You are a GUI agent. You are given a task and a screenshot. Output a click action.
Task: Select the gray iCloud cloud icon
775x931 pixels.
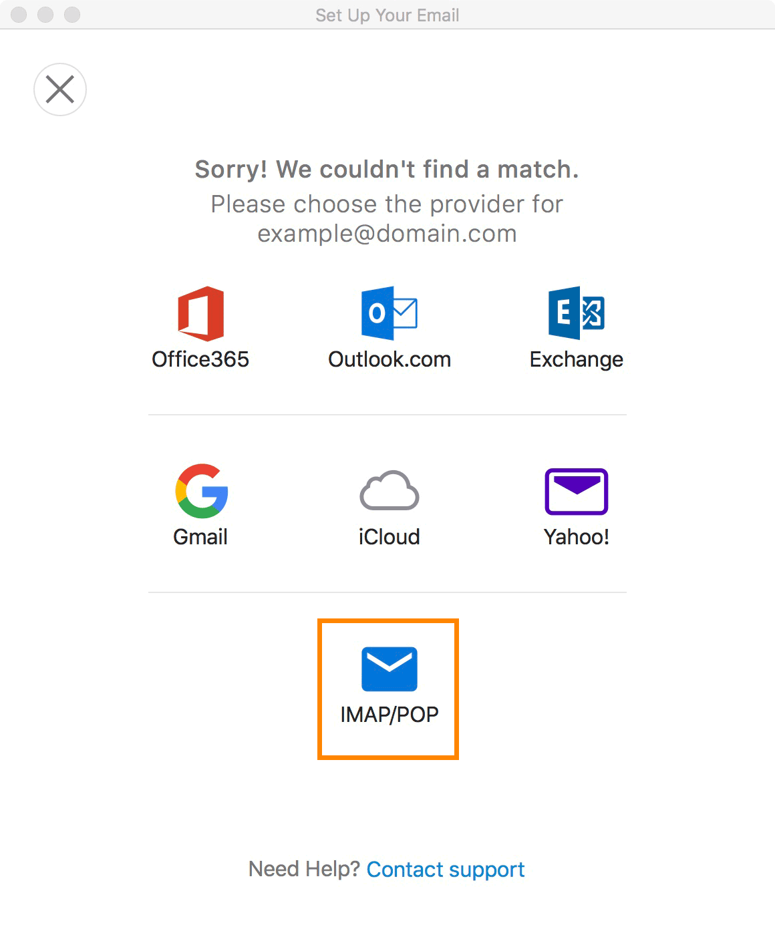(x=390, y=490)
